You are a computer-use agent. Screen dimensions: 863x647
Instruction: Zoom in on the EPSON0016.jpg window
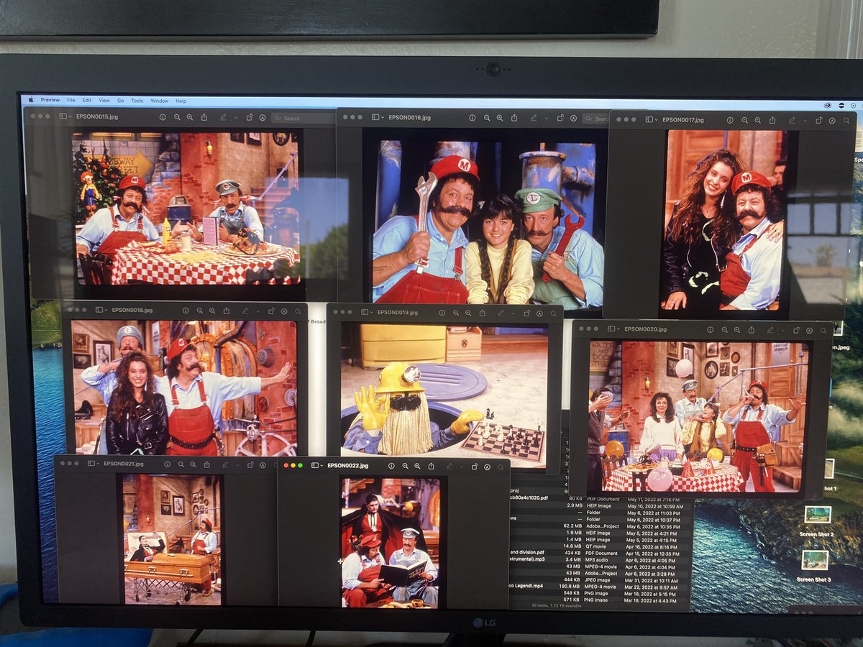point(501,117)
